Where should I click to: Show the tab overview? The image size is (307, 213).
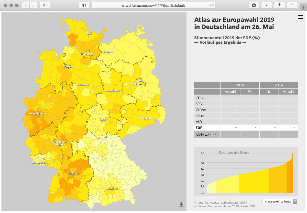pyautogui.click(x=292, y=5)
